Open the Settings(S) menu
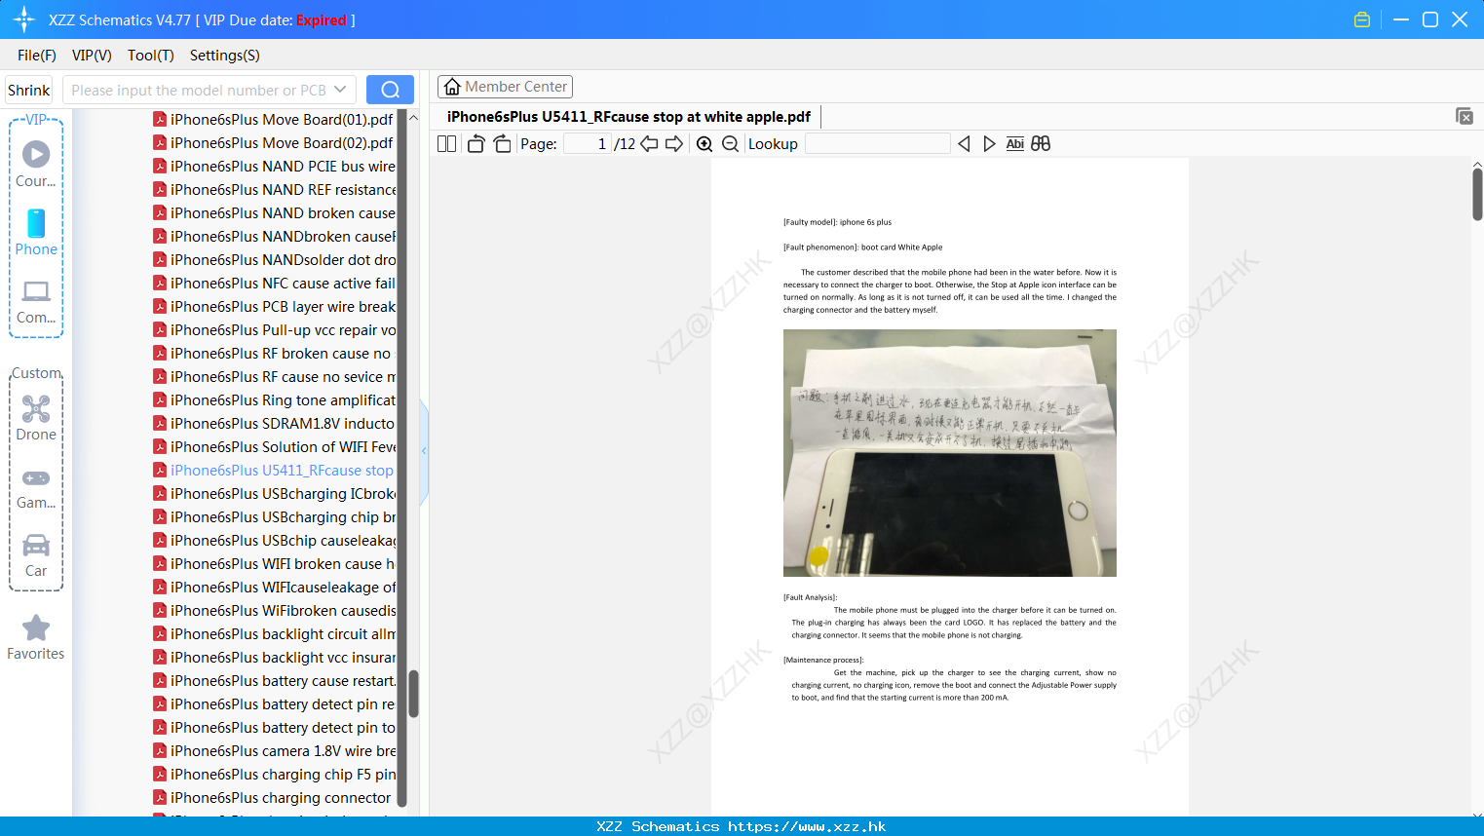Viewport: 1484px width, 836px height. [x=224, y=56]
